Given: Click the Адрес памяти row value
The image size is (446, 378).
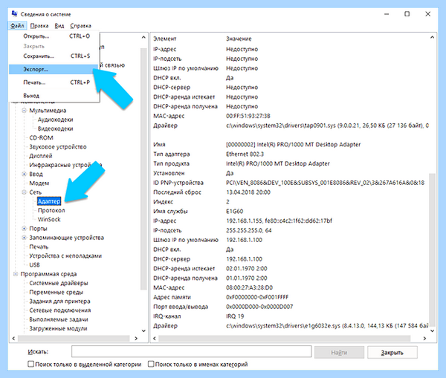Looking at the screenshot, I should [x=257, y=297].
